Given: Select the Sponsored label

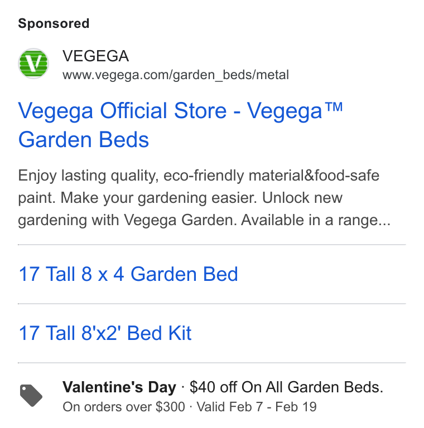Looking at the screenshot, I should click(x=54, y=23).
